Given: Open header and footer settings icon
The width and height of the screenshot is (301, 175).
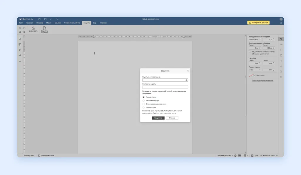Looking at the screenshot, I should pyautogui.click(x=281, y=55).
